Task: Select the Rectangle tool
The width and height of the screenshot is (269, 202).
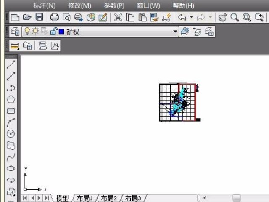Action: click(x=11, y=111)
